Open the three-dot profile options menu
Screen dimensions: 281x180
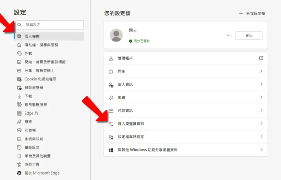(x=229, y=35)
